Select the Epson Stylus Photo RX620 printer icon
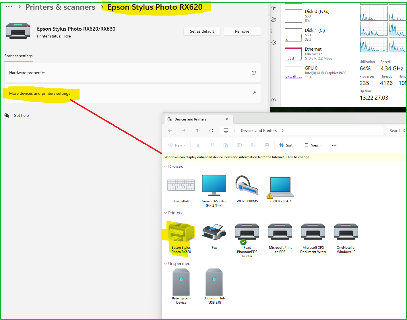 coord(181,237)
